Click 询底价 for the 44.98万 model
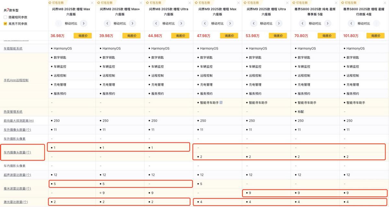The height and width of the screenshot is (207, 389). coord(180,36)
